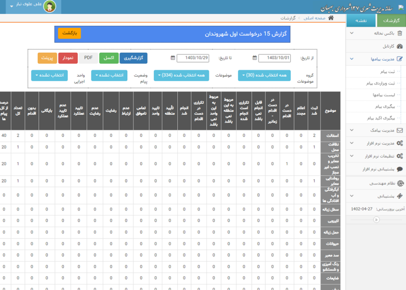Viewport: 406px width, 290px height.
Task: Open the calendar icon for تا تاریخ
Action: [x=173, y=58]
